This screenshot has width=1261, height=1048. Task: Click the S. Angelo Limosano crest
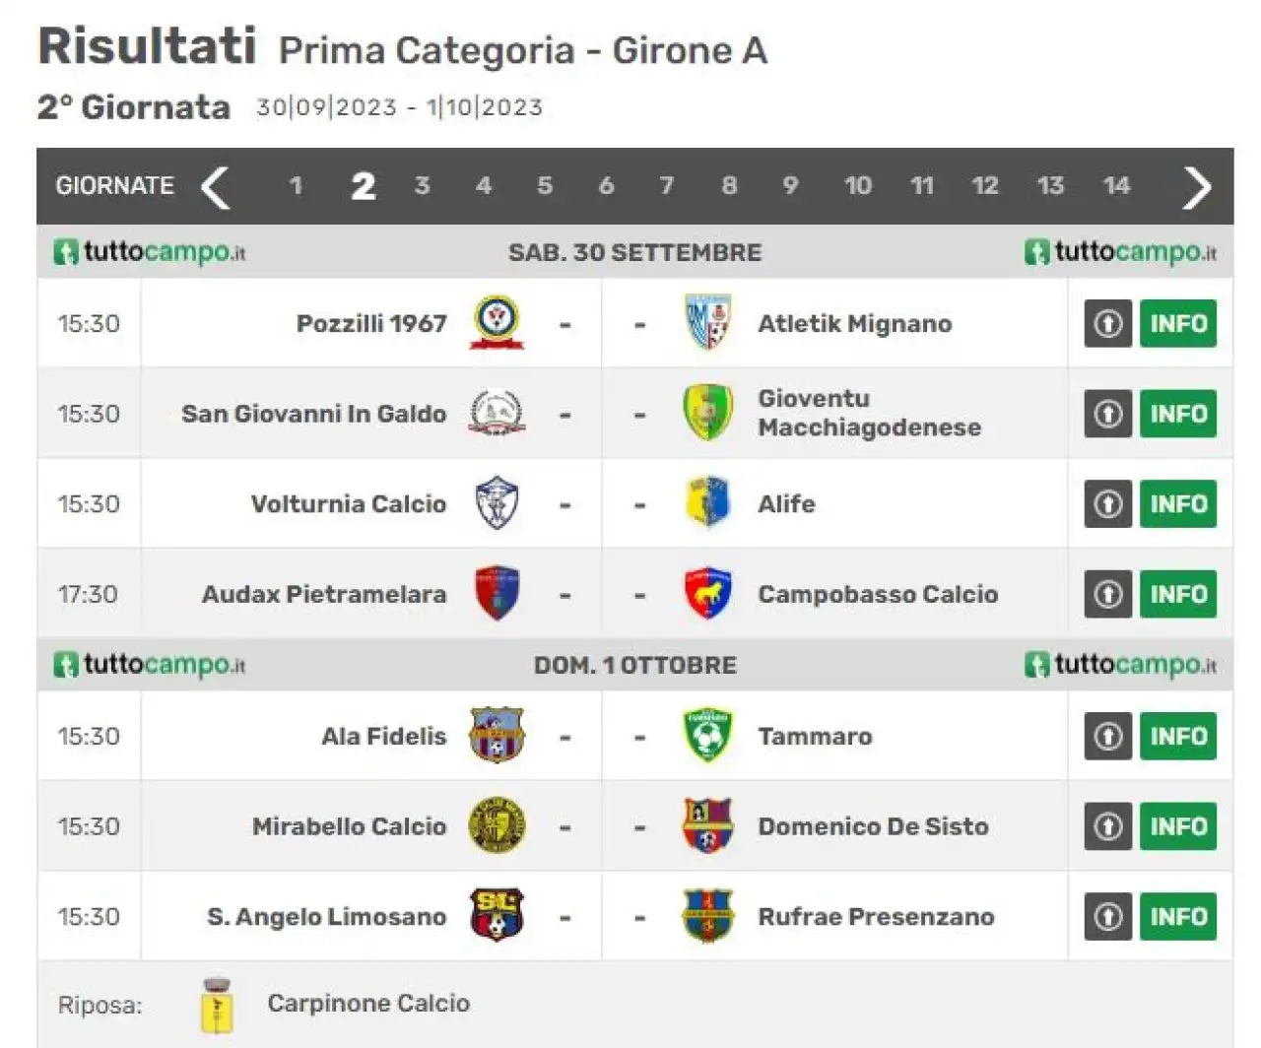point(497,916)
